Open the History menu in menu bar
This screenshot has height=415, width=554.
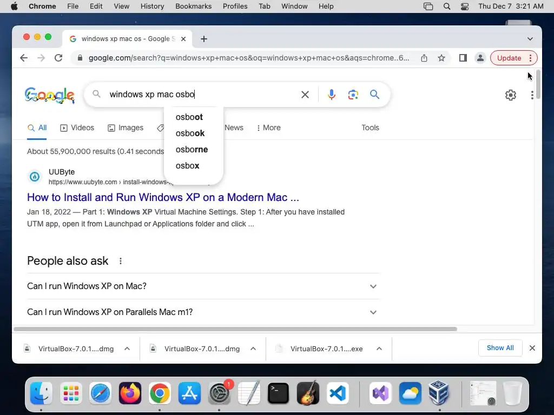click(x=152, y=6)
